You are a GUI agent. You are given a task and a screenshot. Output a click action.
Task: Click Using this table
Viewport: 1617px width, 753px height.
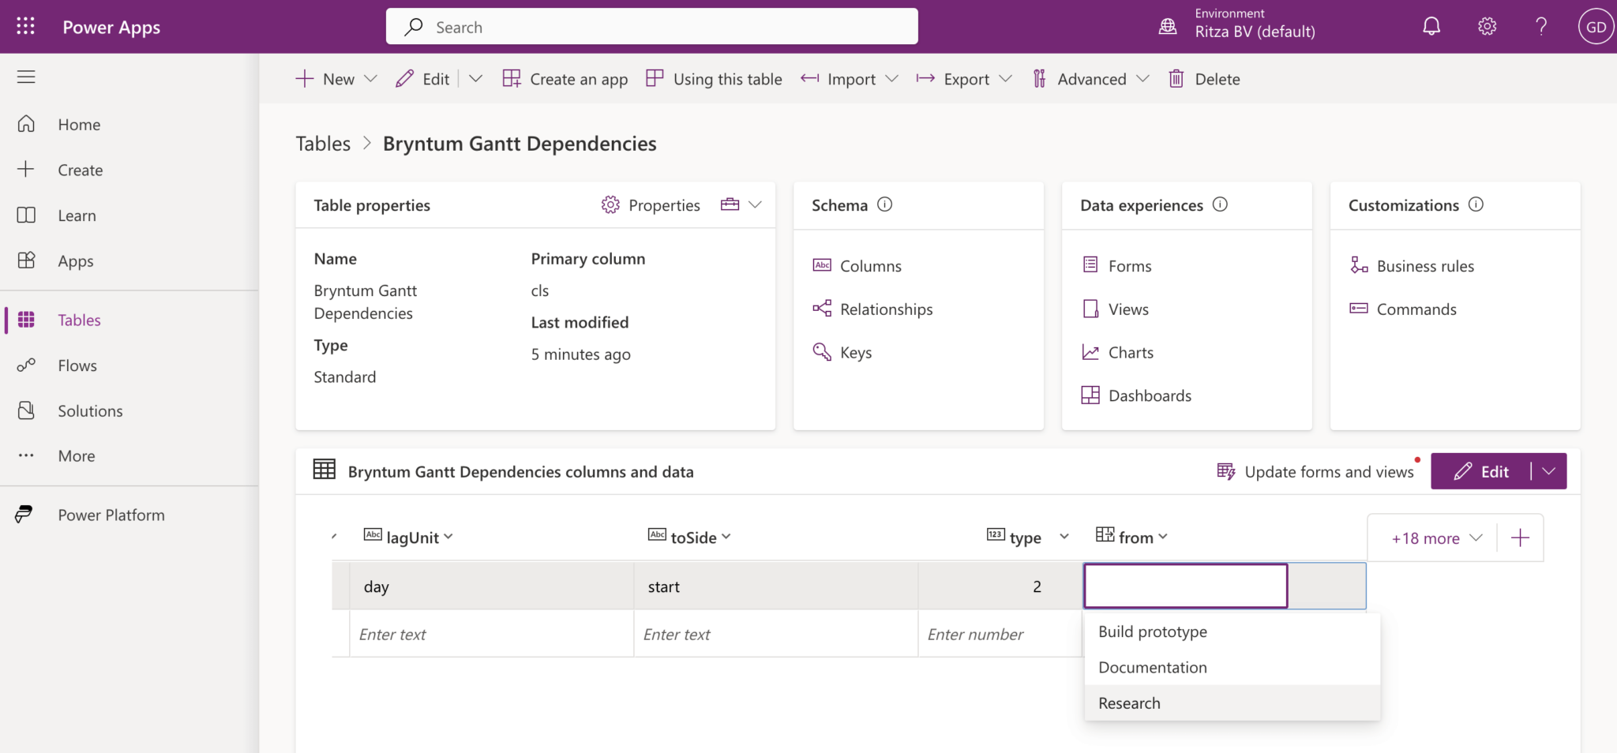[x=714, y=79]
